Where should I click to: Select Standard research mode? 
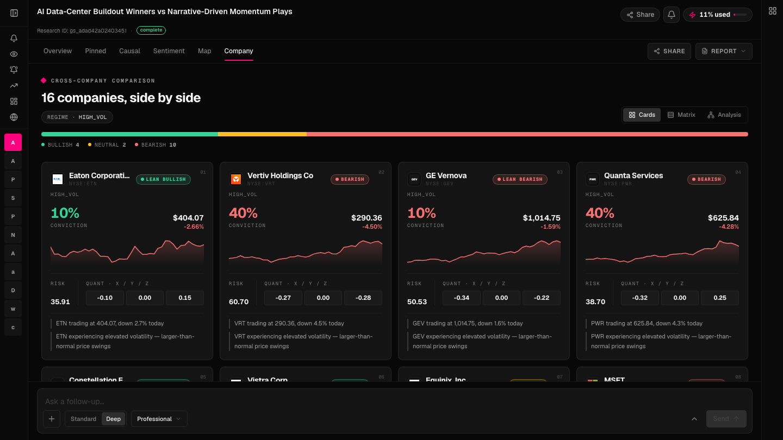coord(83,419)
